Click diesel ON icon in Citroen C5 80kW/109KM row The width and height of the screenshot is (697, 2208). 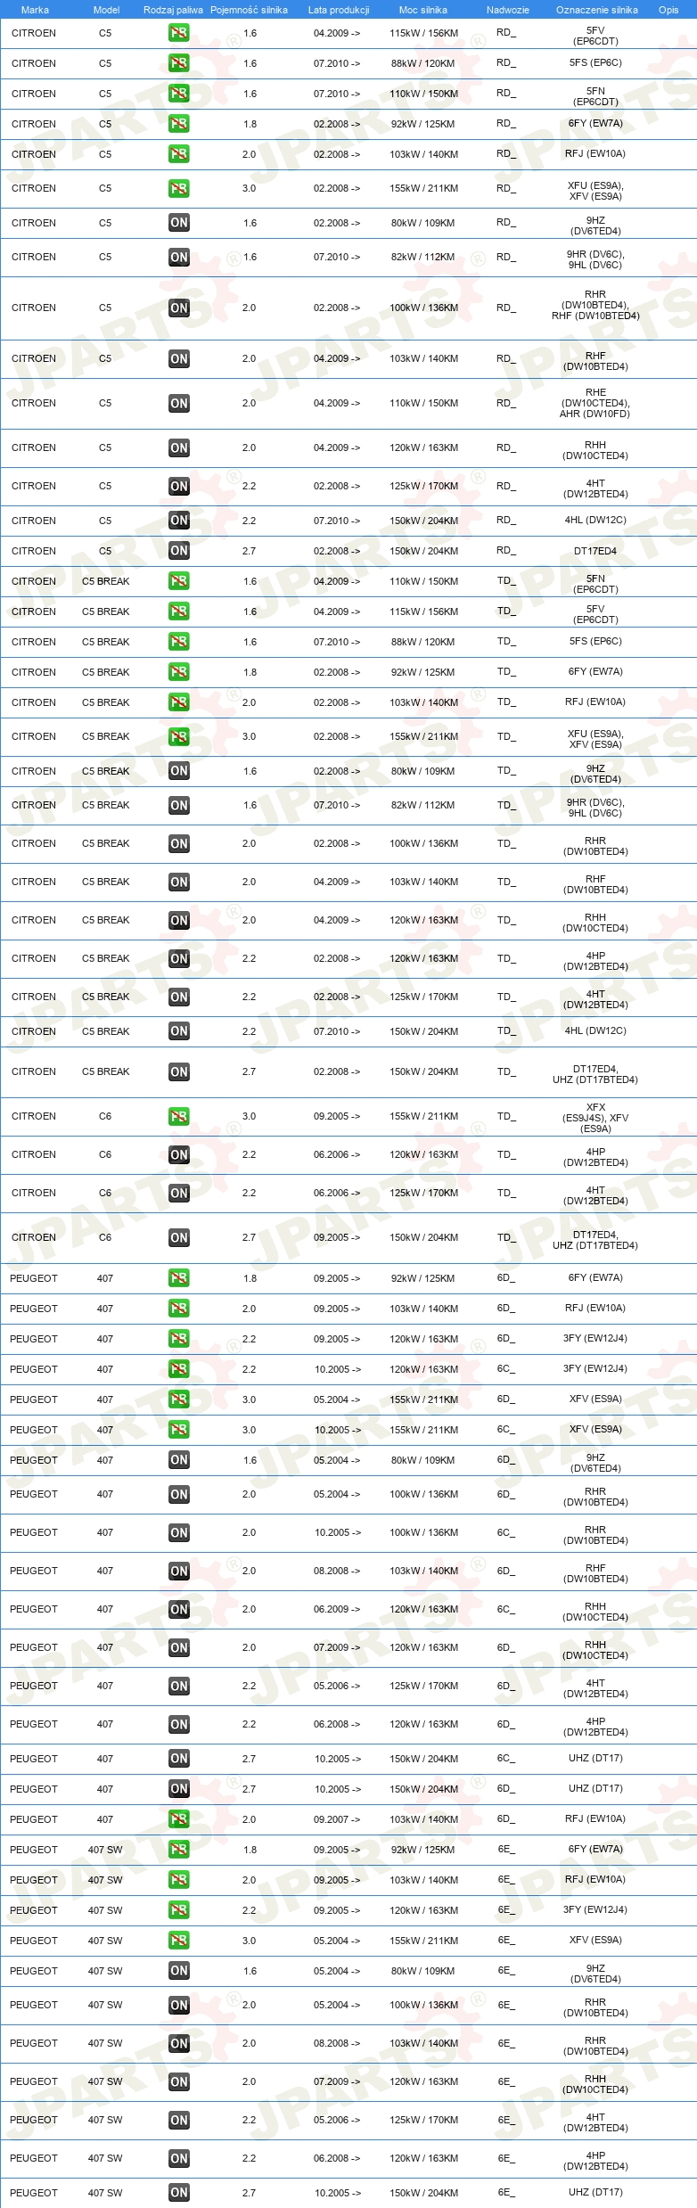[179, 223]
